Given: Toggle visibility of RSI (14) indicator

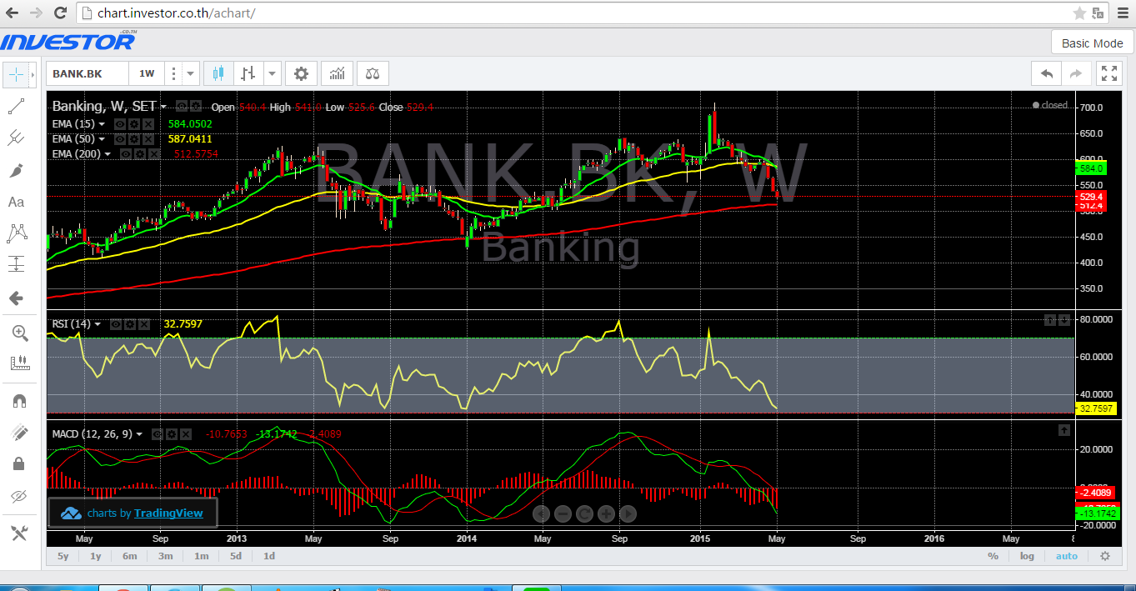Looking at the screenshot, I should (117, 324).
